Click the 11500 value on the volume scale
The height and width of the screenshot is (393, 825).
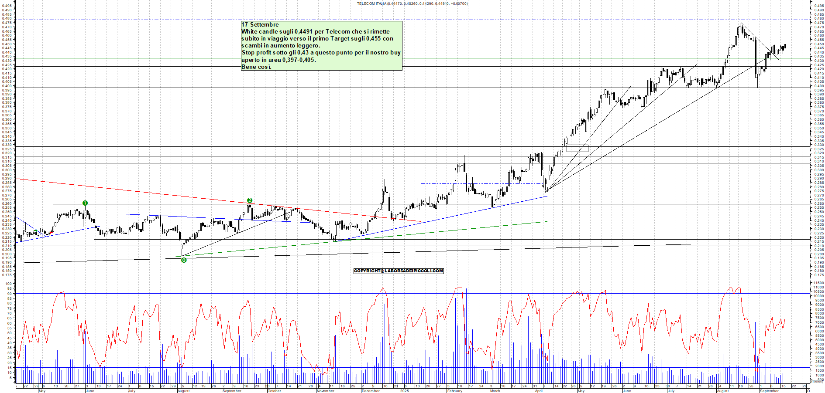click(818, 283)
